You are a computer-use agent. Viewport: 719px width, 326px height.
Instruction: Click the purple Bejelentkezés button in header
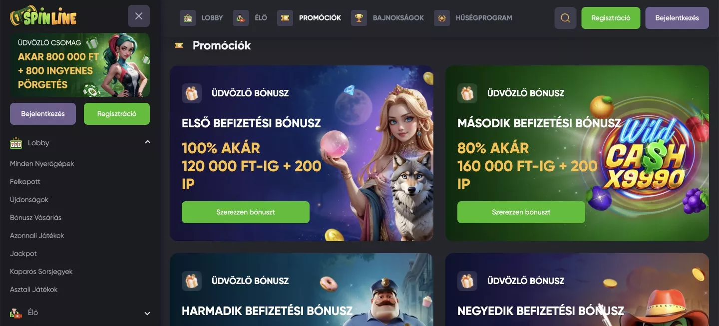click(x=677, y=18)
